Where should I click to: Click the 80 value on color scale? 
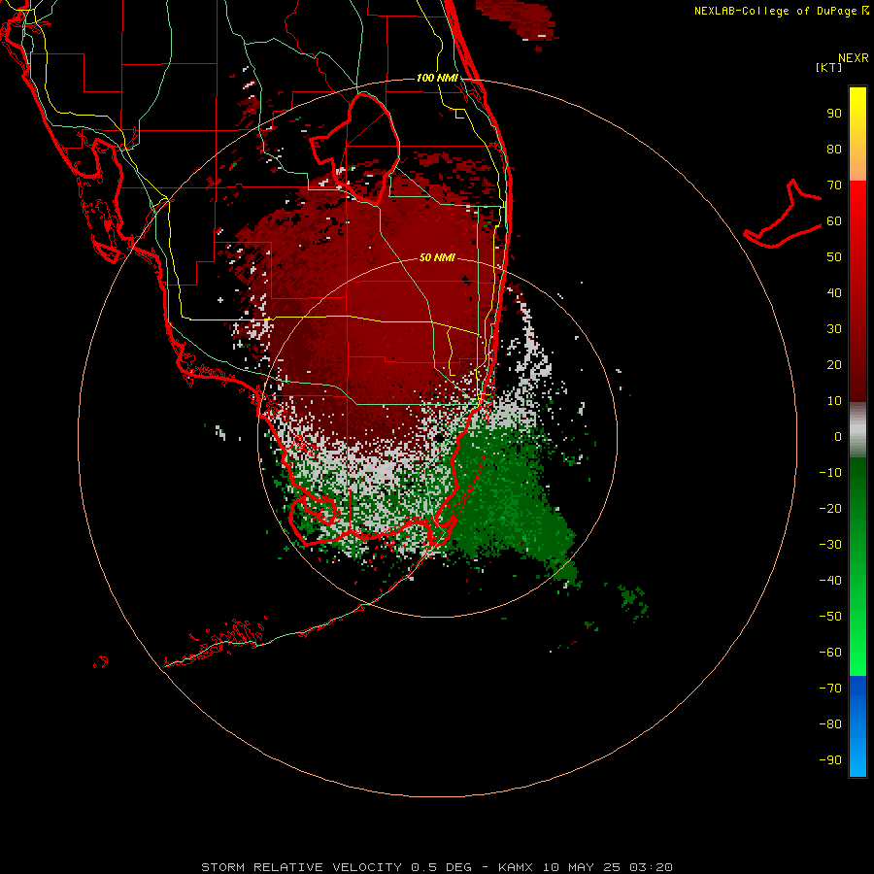(834, 150)
